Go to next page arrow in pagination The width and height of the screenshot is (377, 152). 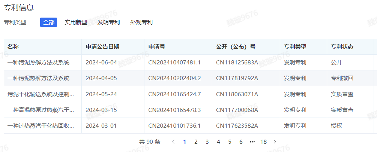[x=275, y=142]
